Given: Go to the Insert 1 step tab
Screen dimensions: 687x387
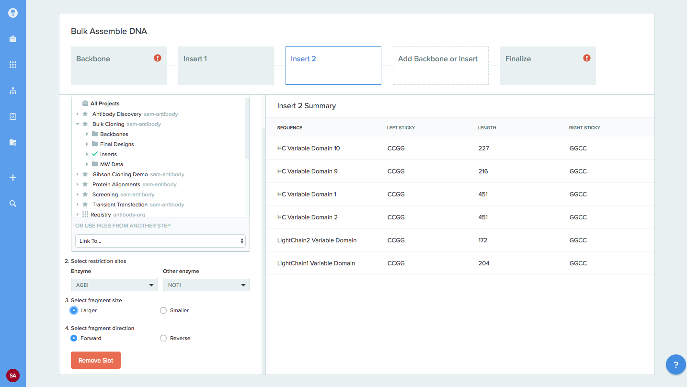Looking at the screenshot, I should point(226,66).
